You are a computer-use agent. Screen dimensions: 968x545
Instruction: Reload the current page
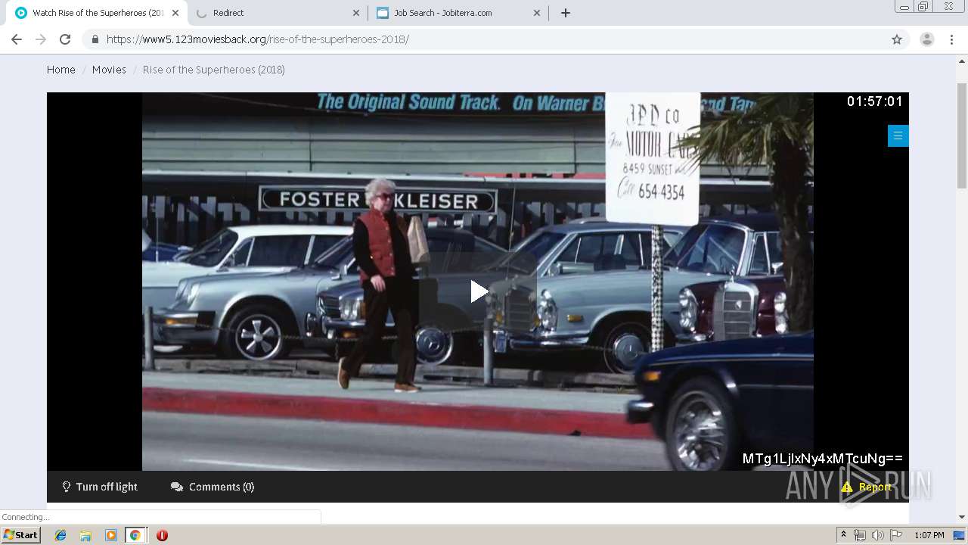[x=65, y=39]
